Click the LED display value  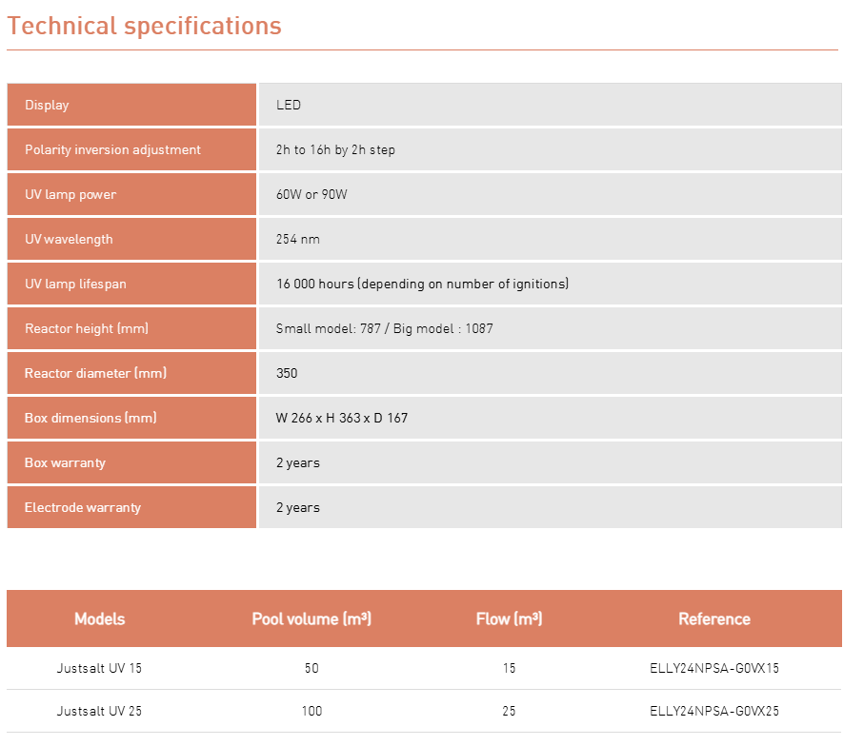pyautogui.click(x=289, y=105)
